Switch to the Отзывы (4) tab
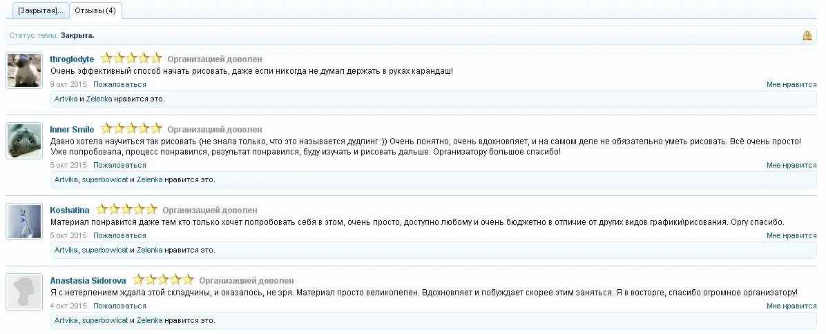Screen dimensions: 826x334 pos(96,11)
